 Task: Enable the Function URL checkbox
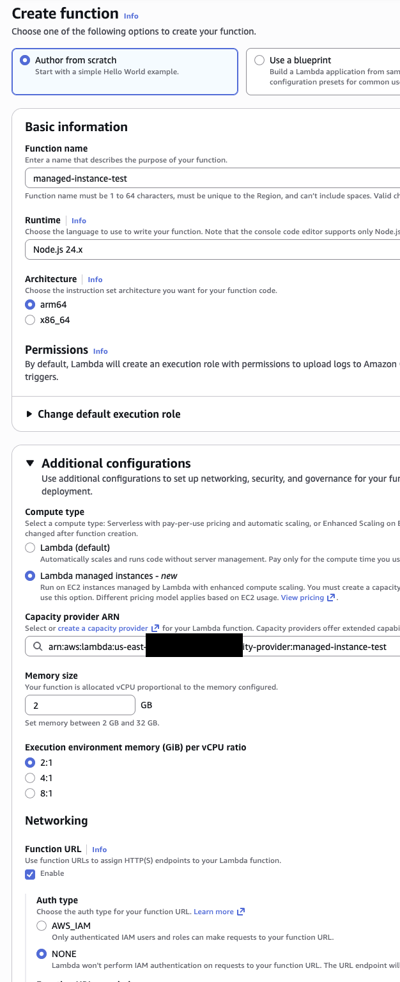pos(29,873)
